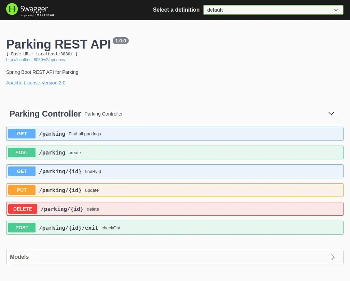Image resolution: width=350 pixels, height=281 pixels.
Task: Click the 1.0.0 version badge
Action: click(x=121, y=41)
